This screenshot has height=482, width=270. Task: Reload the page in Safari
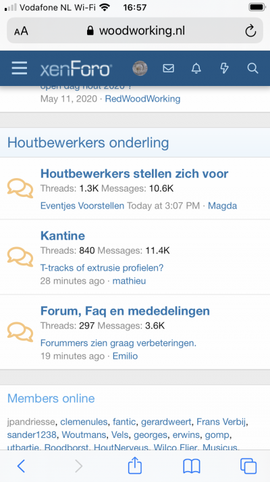tap(250, 30)
